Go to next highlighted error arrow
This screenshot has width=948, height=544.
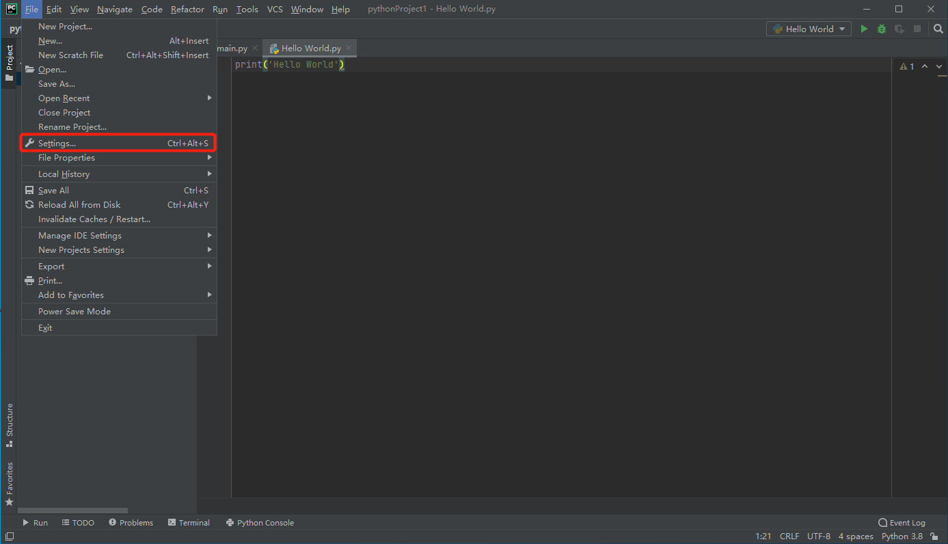(939, 66)
